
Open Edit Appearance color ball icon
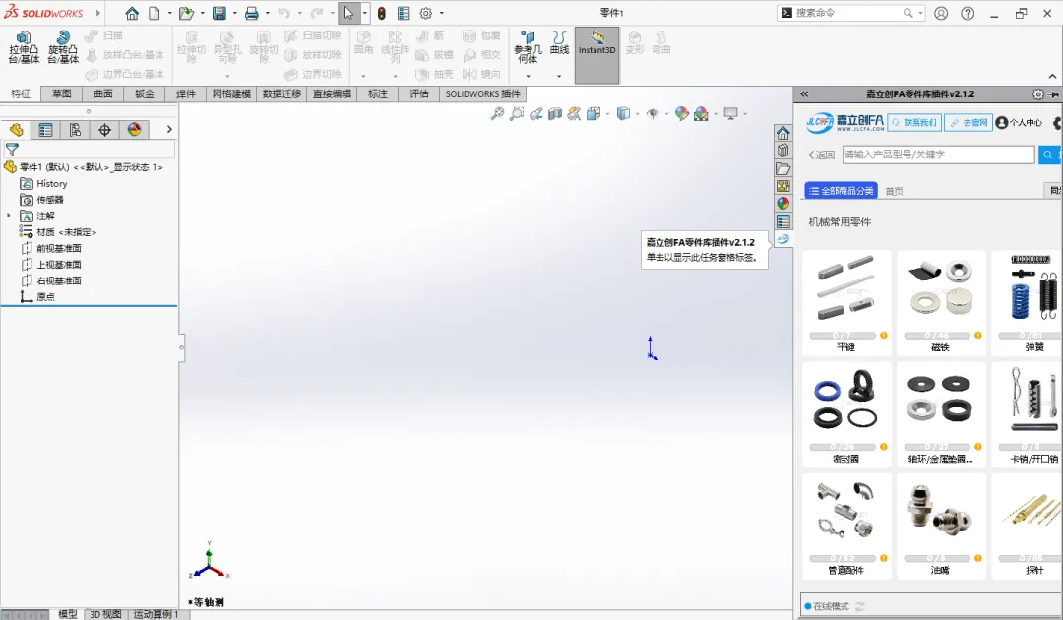(682, 114)
